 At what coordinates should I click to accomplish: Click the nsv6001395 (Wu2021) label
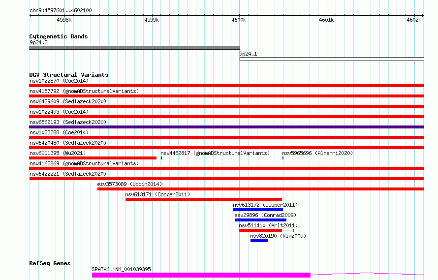(x=58, y=153)
